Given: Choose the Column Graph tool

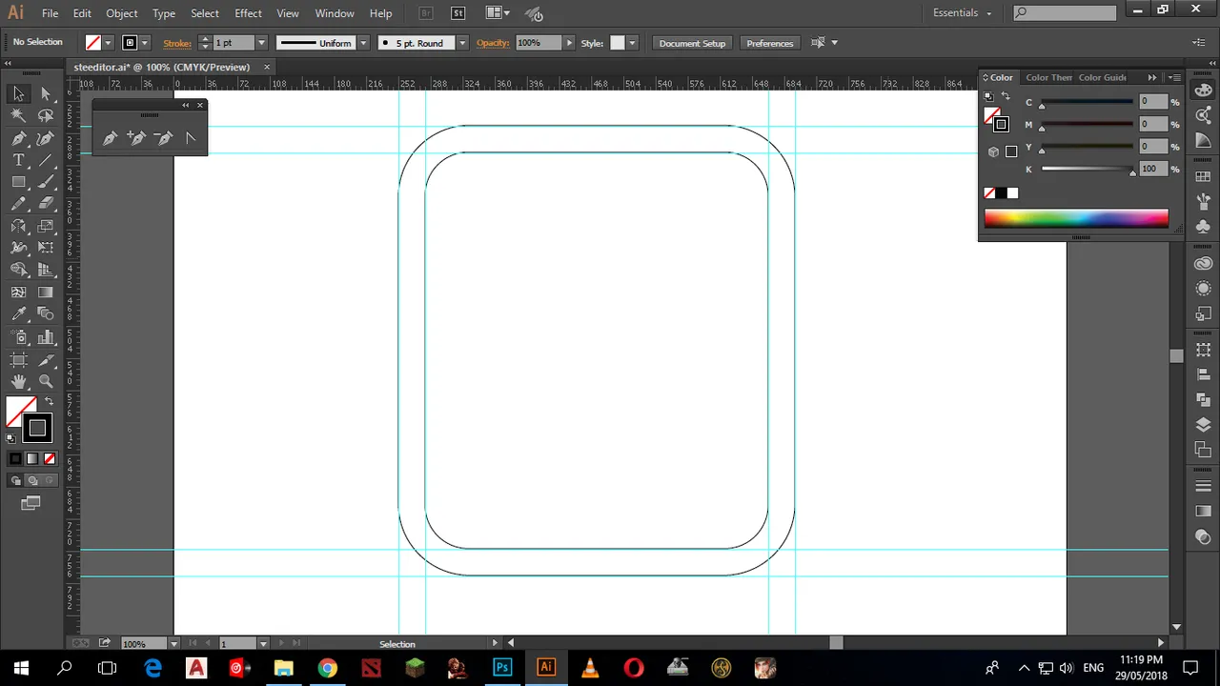Looking at the screenshot, I should pos(46,337).
